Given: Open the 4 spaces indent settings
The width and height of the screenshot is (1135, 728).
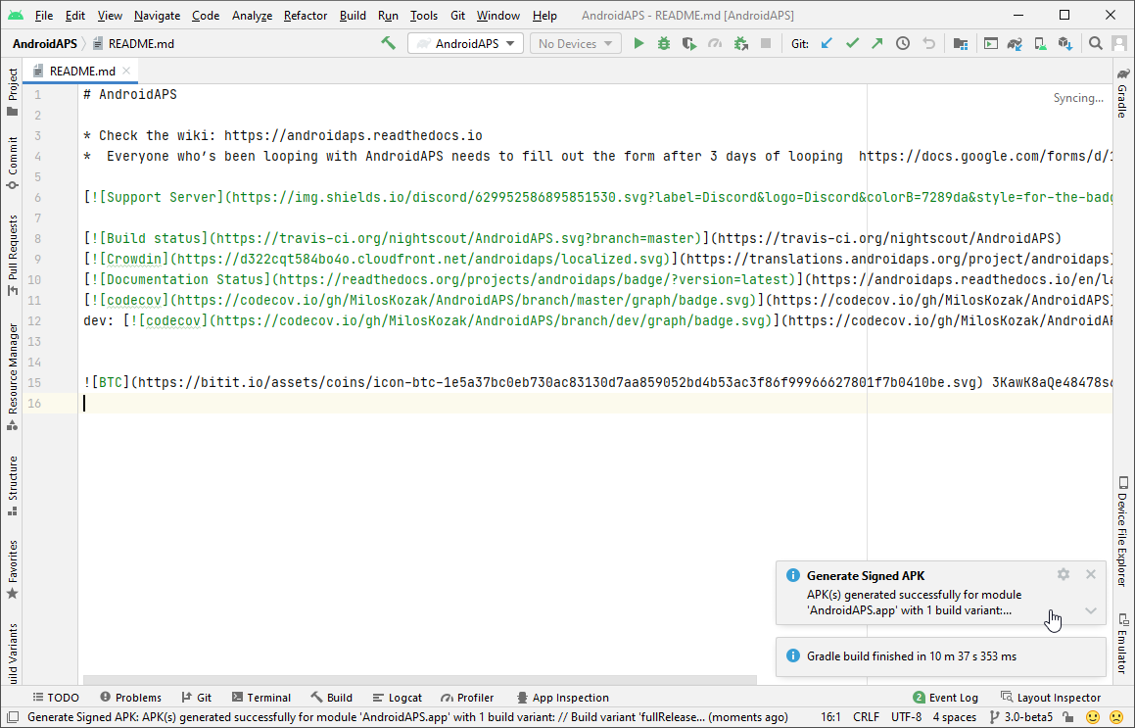Looking at the screenshot, I should 954,717.
